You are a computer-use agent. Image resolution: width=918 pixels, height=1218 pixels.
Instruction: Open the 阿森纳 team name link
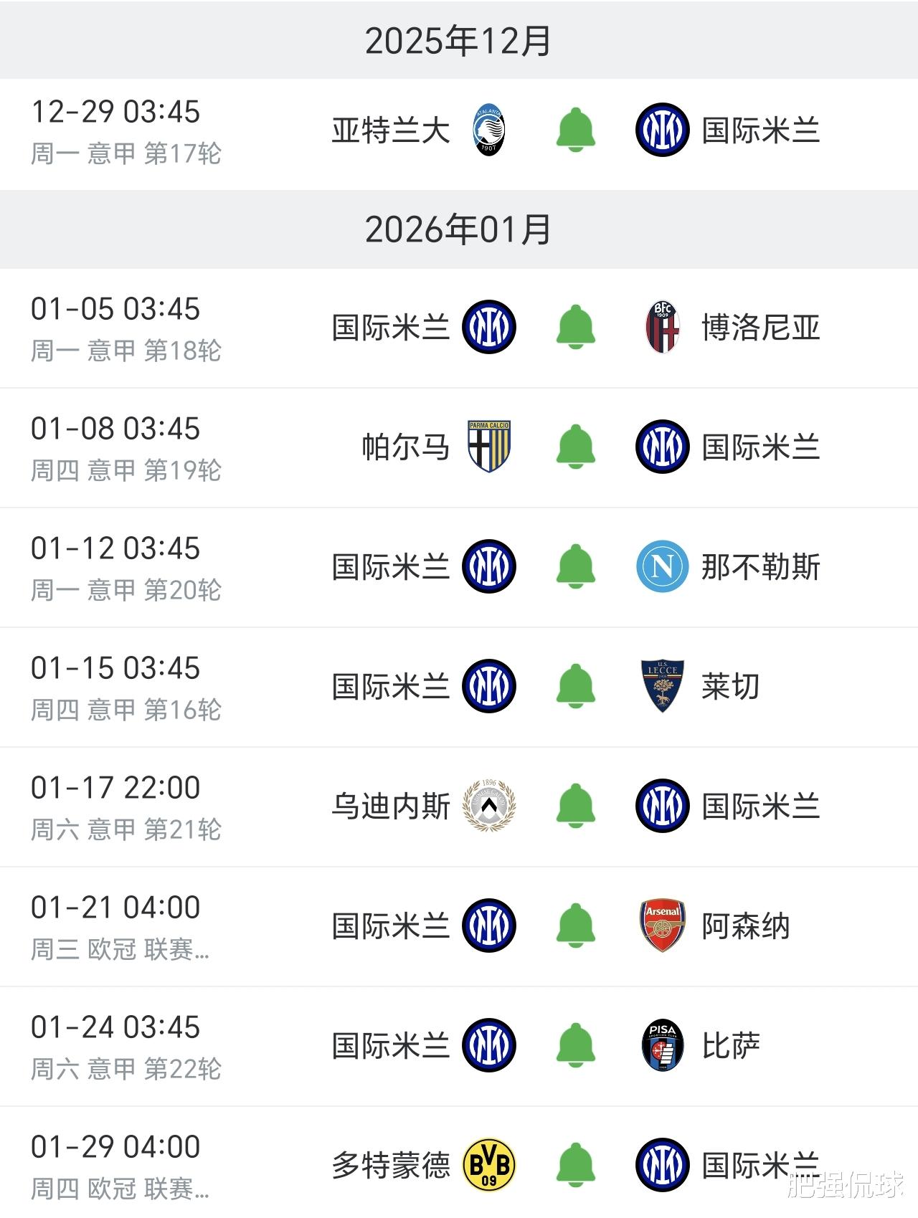(x=746, y=926)
